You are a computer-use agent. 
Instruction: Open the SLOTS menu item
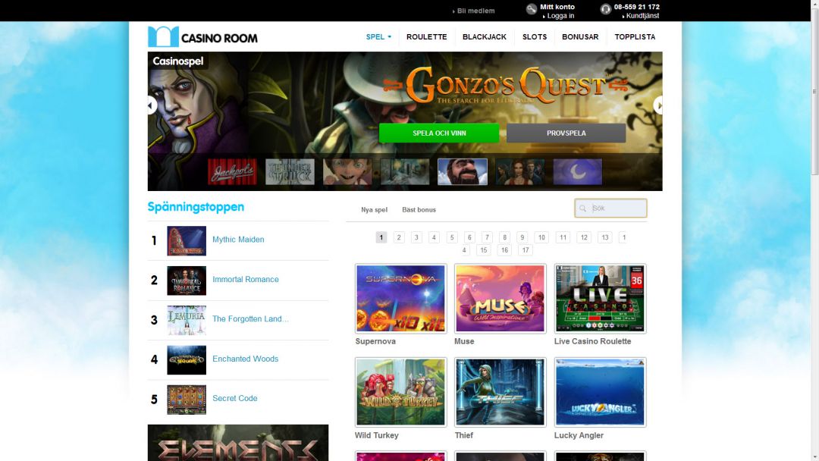pos(535,36)
